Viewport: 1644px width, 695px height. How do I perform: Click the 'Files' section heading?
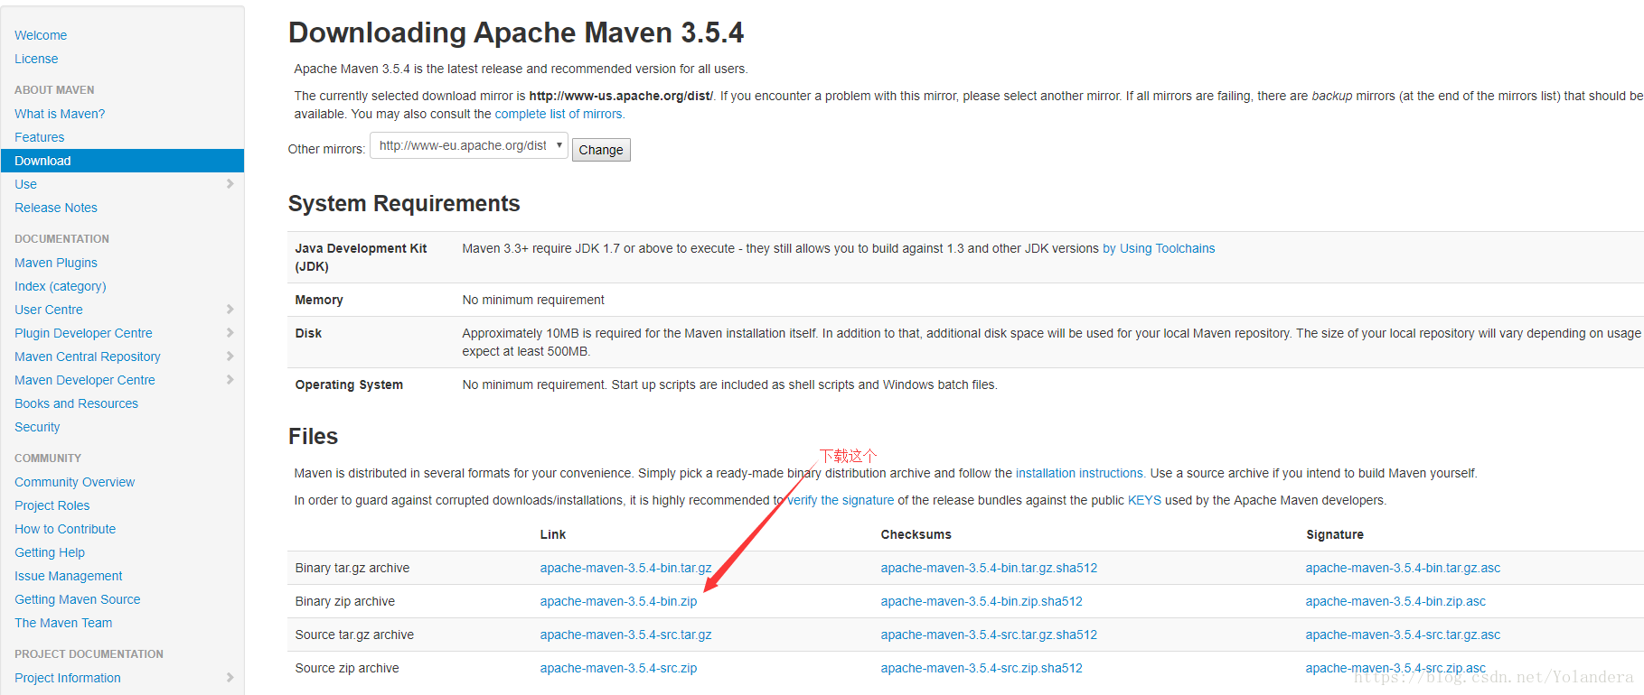click(x=313, y=437)
